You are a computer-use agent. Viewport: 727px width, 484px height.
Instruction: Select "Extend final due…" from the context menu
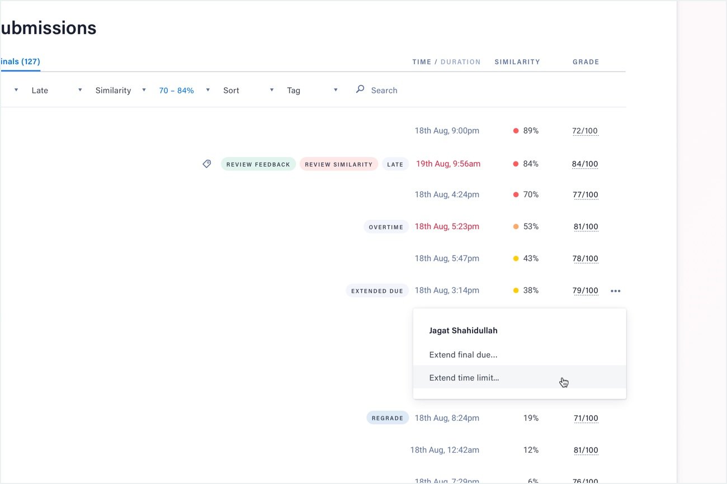pyautogui.click(x=463, y=354)
